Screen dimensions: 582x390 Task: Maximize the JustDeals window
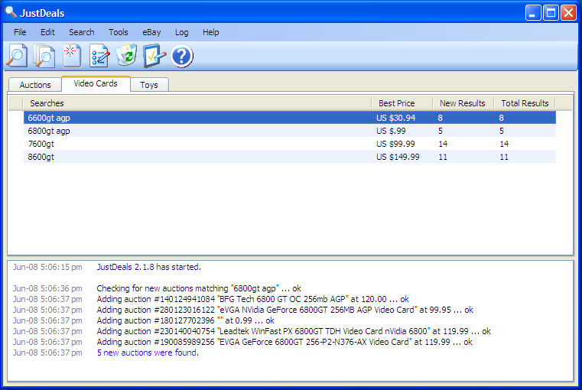pyautogui.click(x=551, y=13)
